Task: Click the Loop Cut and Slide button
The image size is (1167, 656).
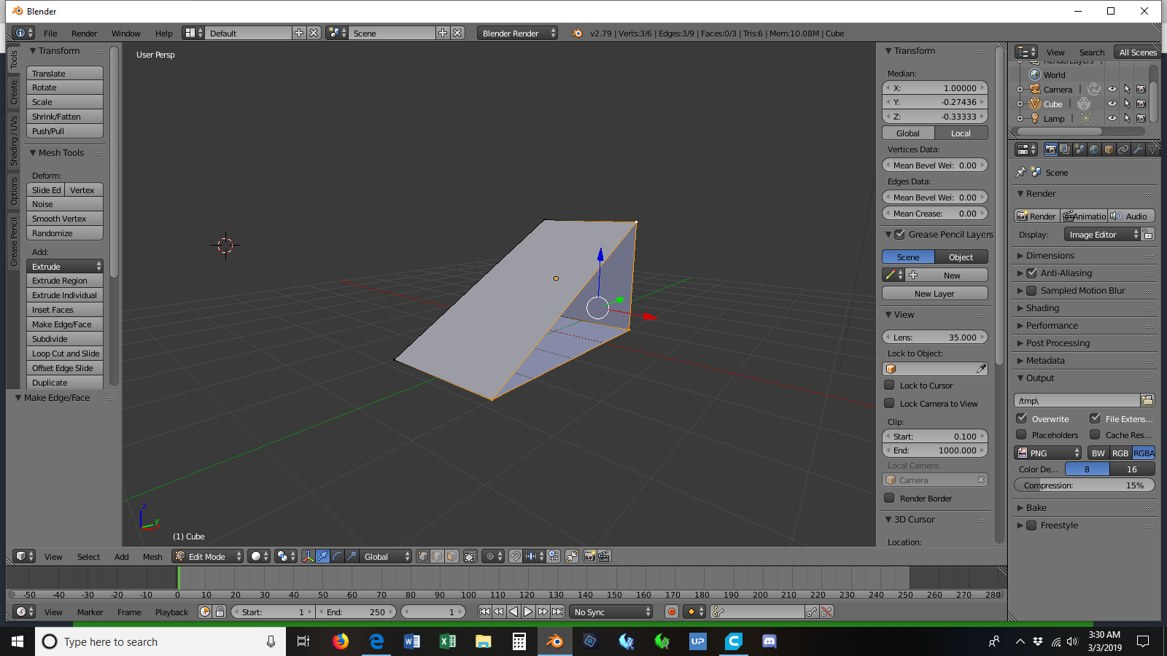Action: coord(65,354)
